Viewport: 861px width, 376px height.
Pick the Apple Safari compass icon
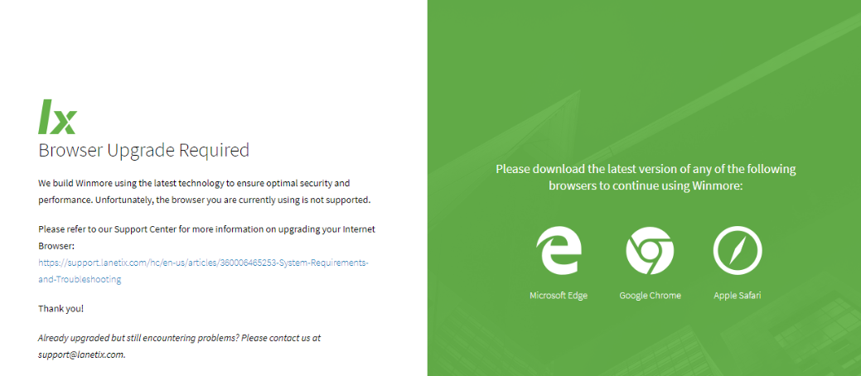pyautogui.click(x=738, y=250)
